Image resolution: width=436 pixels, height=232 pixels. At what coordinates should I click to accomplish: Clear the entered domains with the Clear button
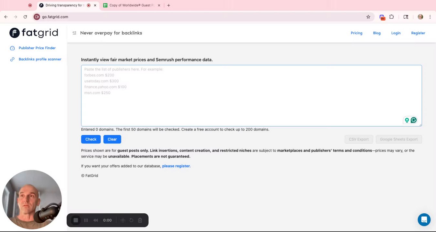[x=112, y=139]
